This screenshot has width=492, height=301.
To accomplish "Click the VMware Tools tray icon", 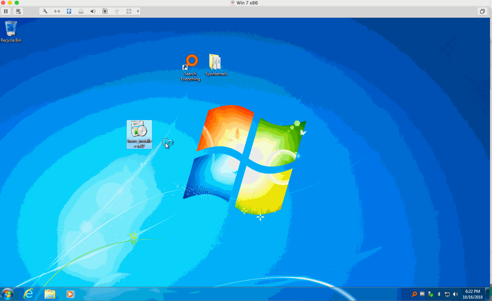I will [422, 294].
